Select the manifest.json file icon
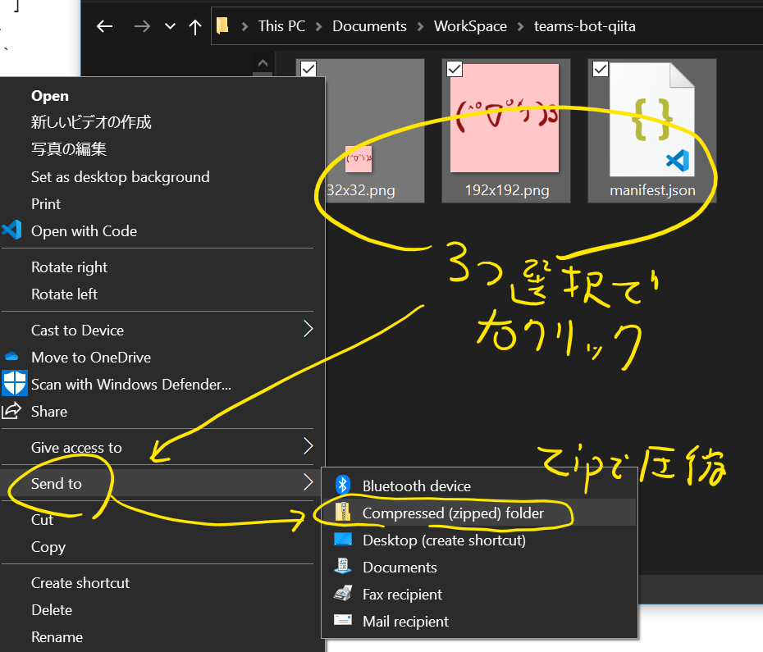Screen dimensions: 763x652 point(652,120)
